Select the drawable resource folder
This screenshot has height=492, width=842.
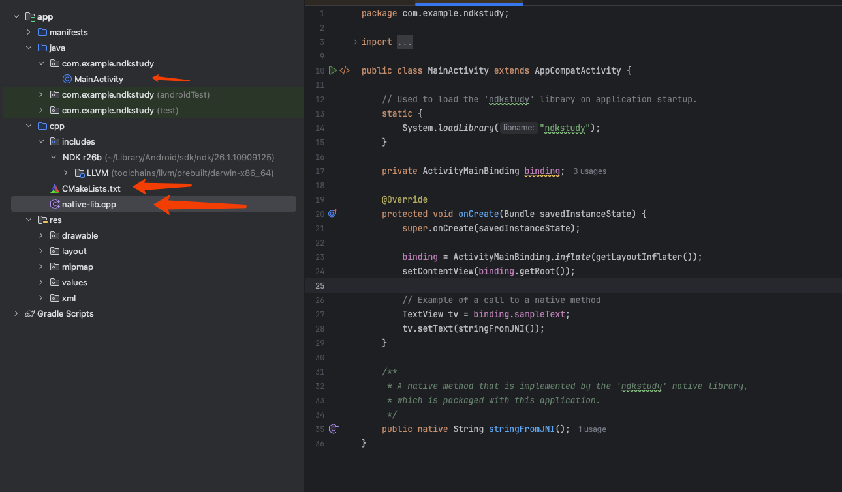[80, 235]
